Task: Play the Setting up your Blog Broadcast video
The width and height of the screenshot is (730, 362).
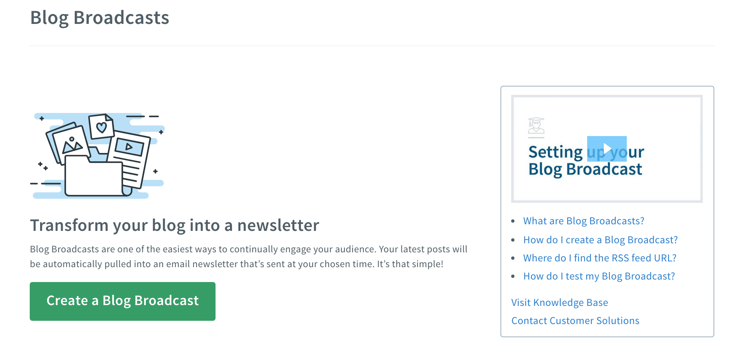Action: [x=607, y=148]
